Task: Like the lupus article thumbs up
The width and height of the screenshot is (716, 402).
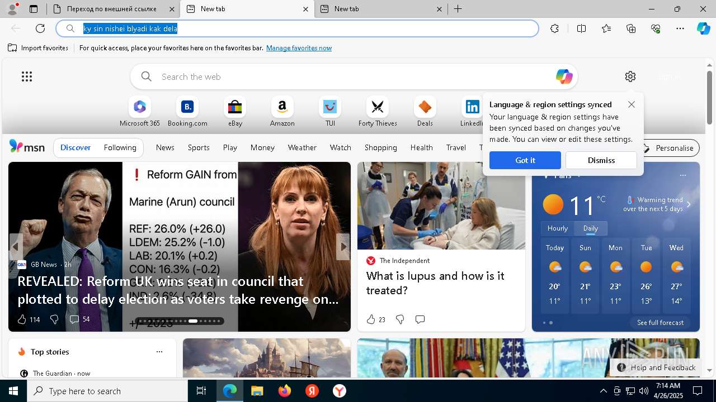Action: pyautogui.click(x=370, y=319)
